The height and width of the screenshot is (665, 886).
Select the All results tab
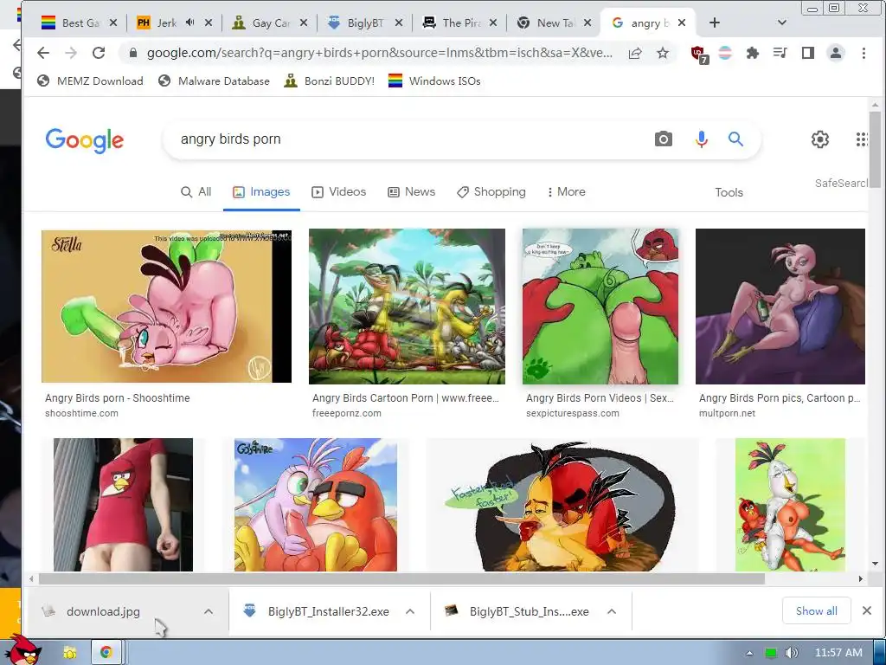(x=196, y=191)
